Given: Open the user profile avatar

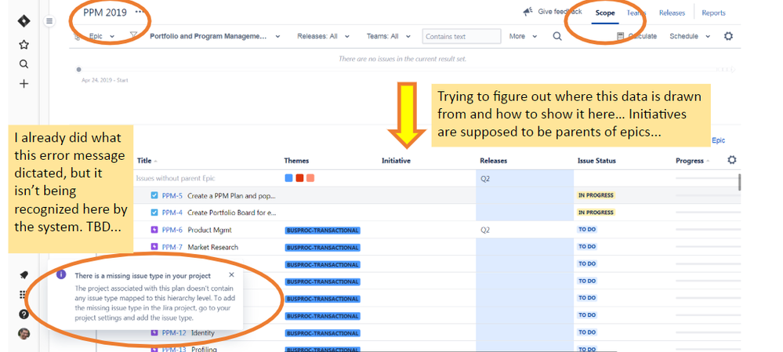Looking at the screenshot, I should [x=24, y=333].
